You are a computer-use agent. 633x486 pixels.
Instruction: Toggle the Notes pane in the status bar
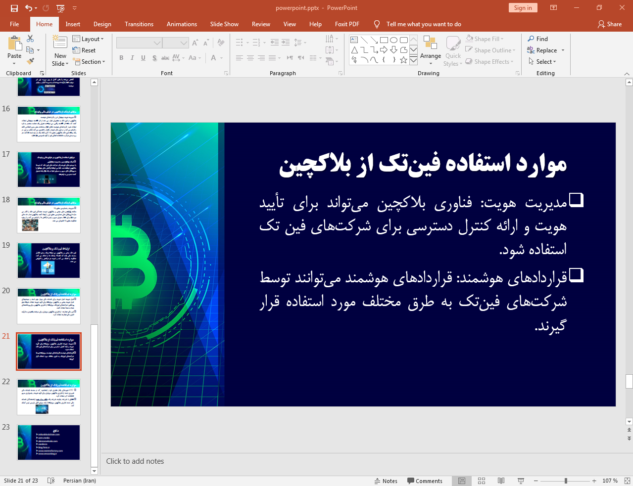(386, 481)
